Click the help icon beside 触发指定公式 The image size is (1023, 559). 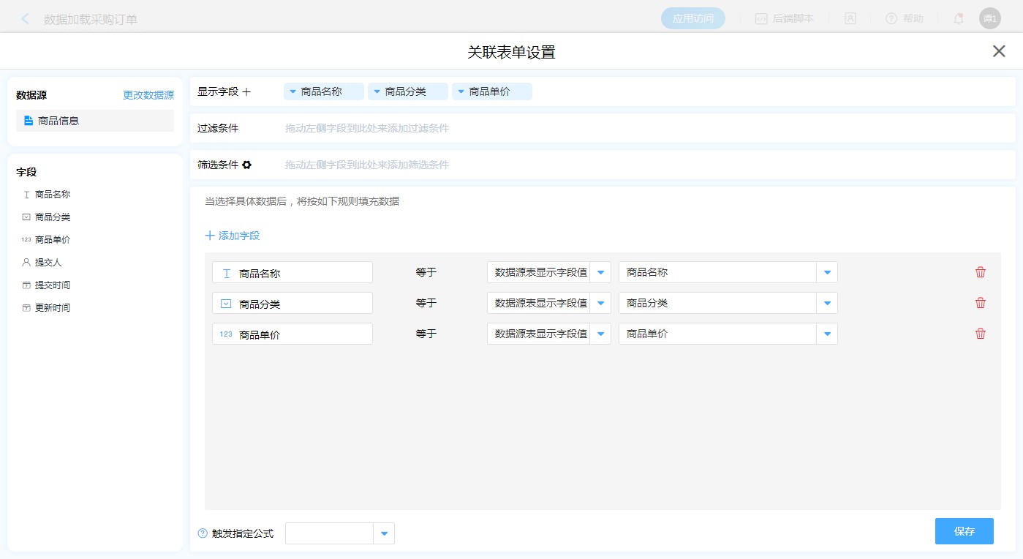click(x=203, y=533)
